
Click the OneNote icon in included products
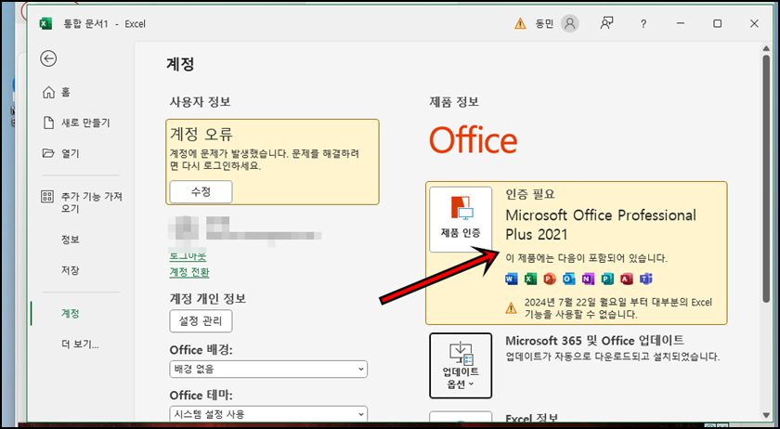point(588,279)
